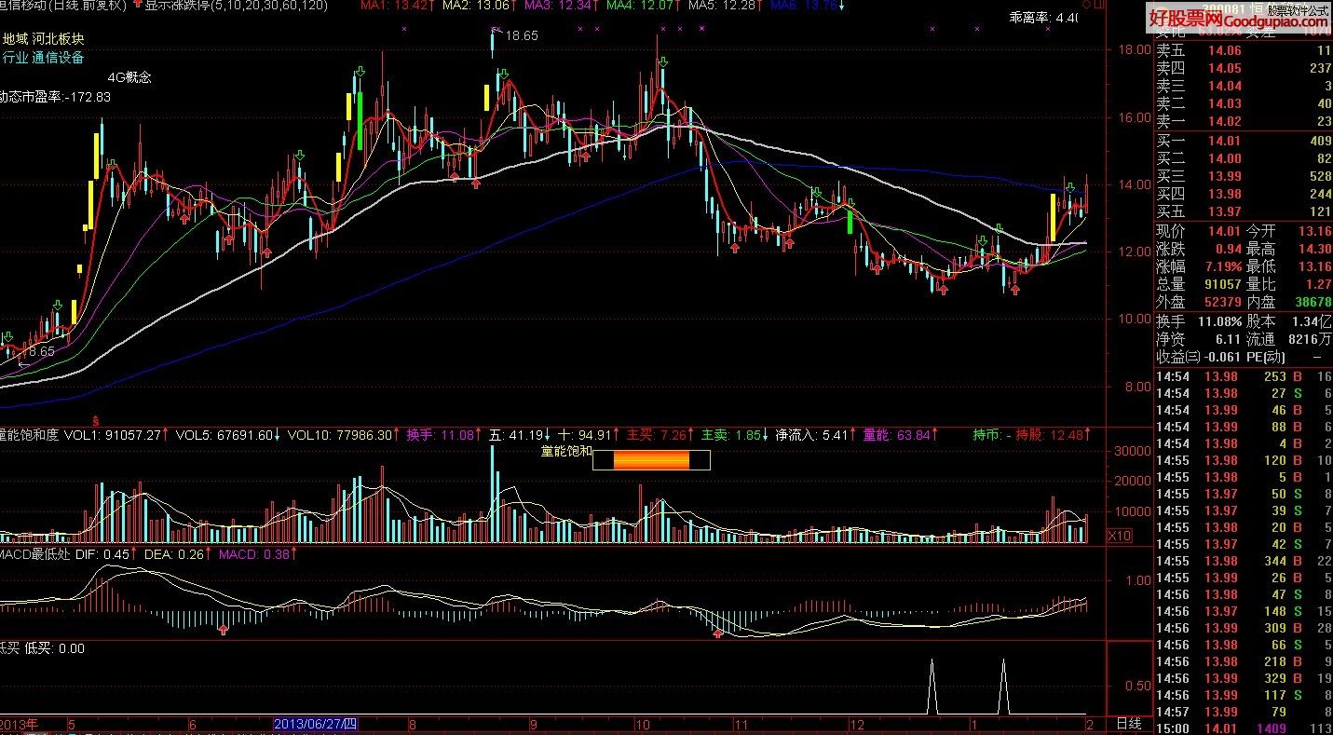Click the 收益(三) -0.061 value
Image resolution: width=1333 pixels, height=735 pixels.
tap(1221, 357)
